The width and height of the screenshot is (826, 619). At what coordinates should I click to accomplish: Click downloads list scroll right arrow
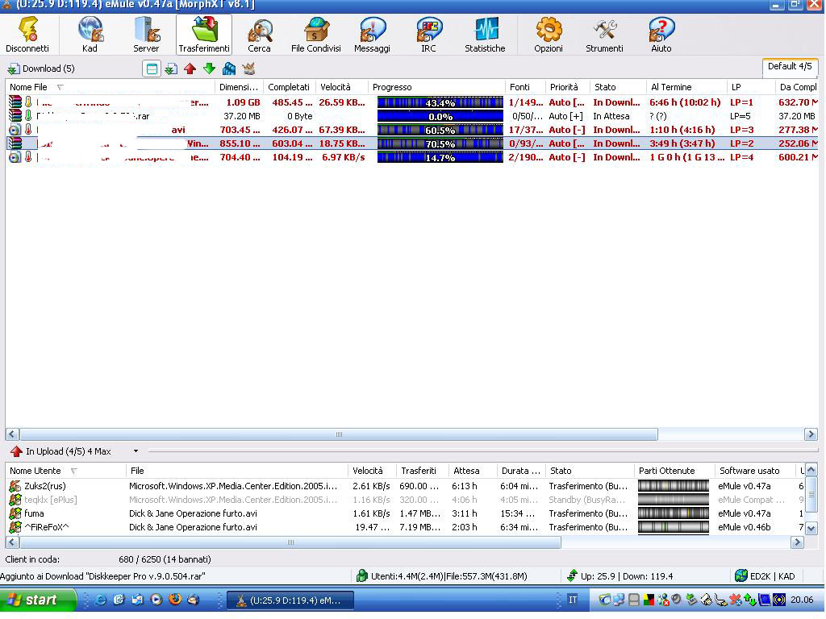pos(811,434)
